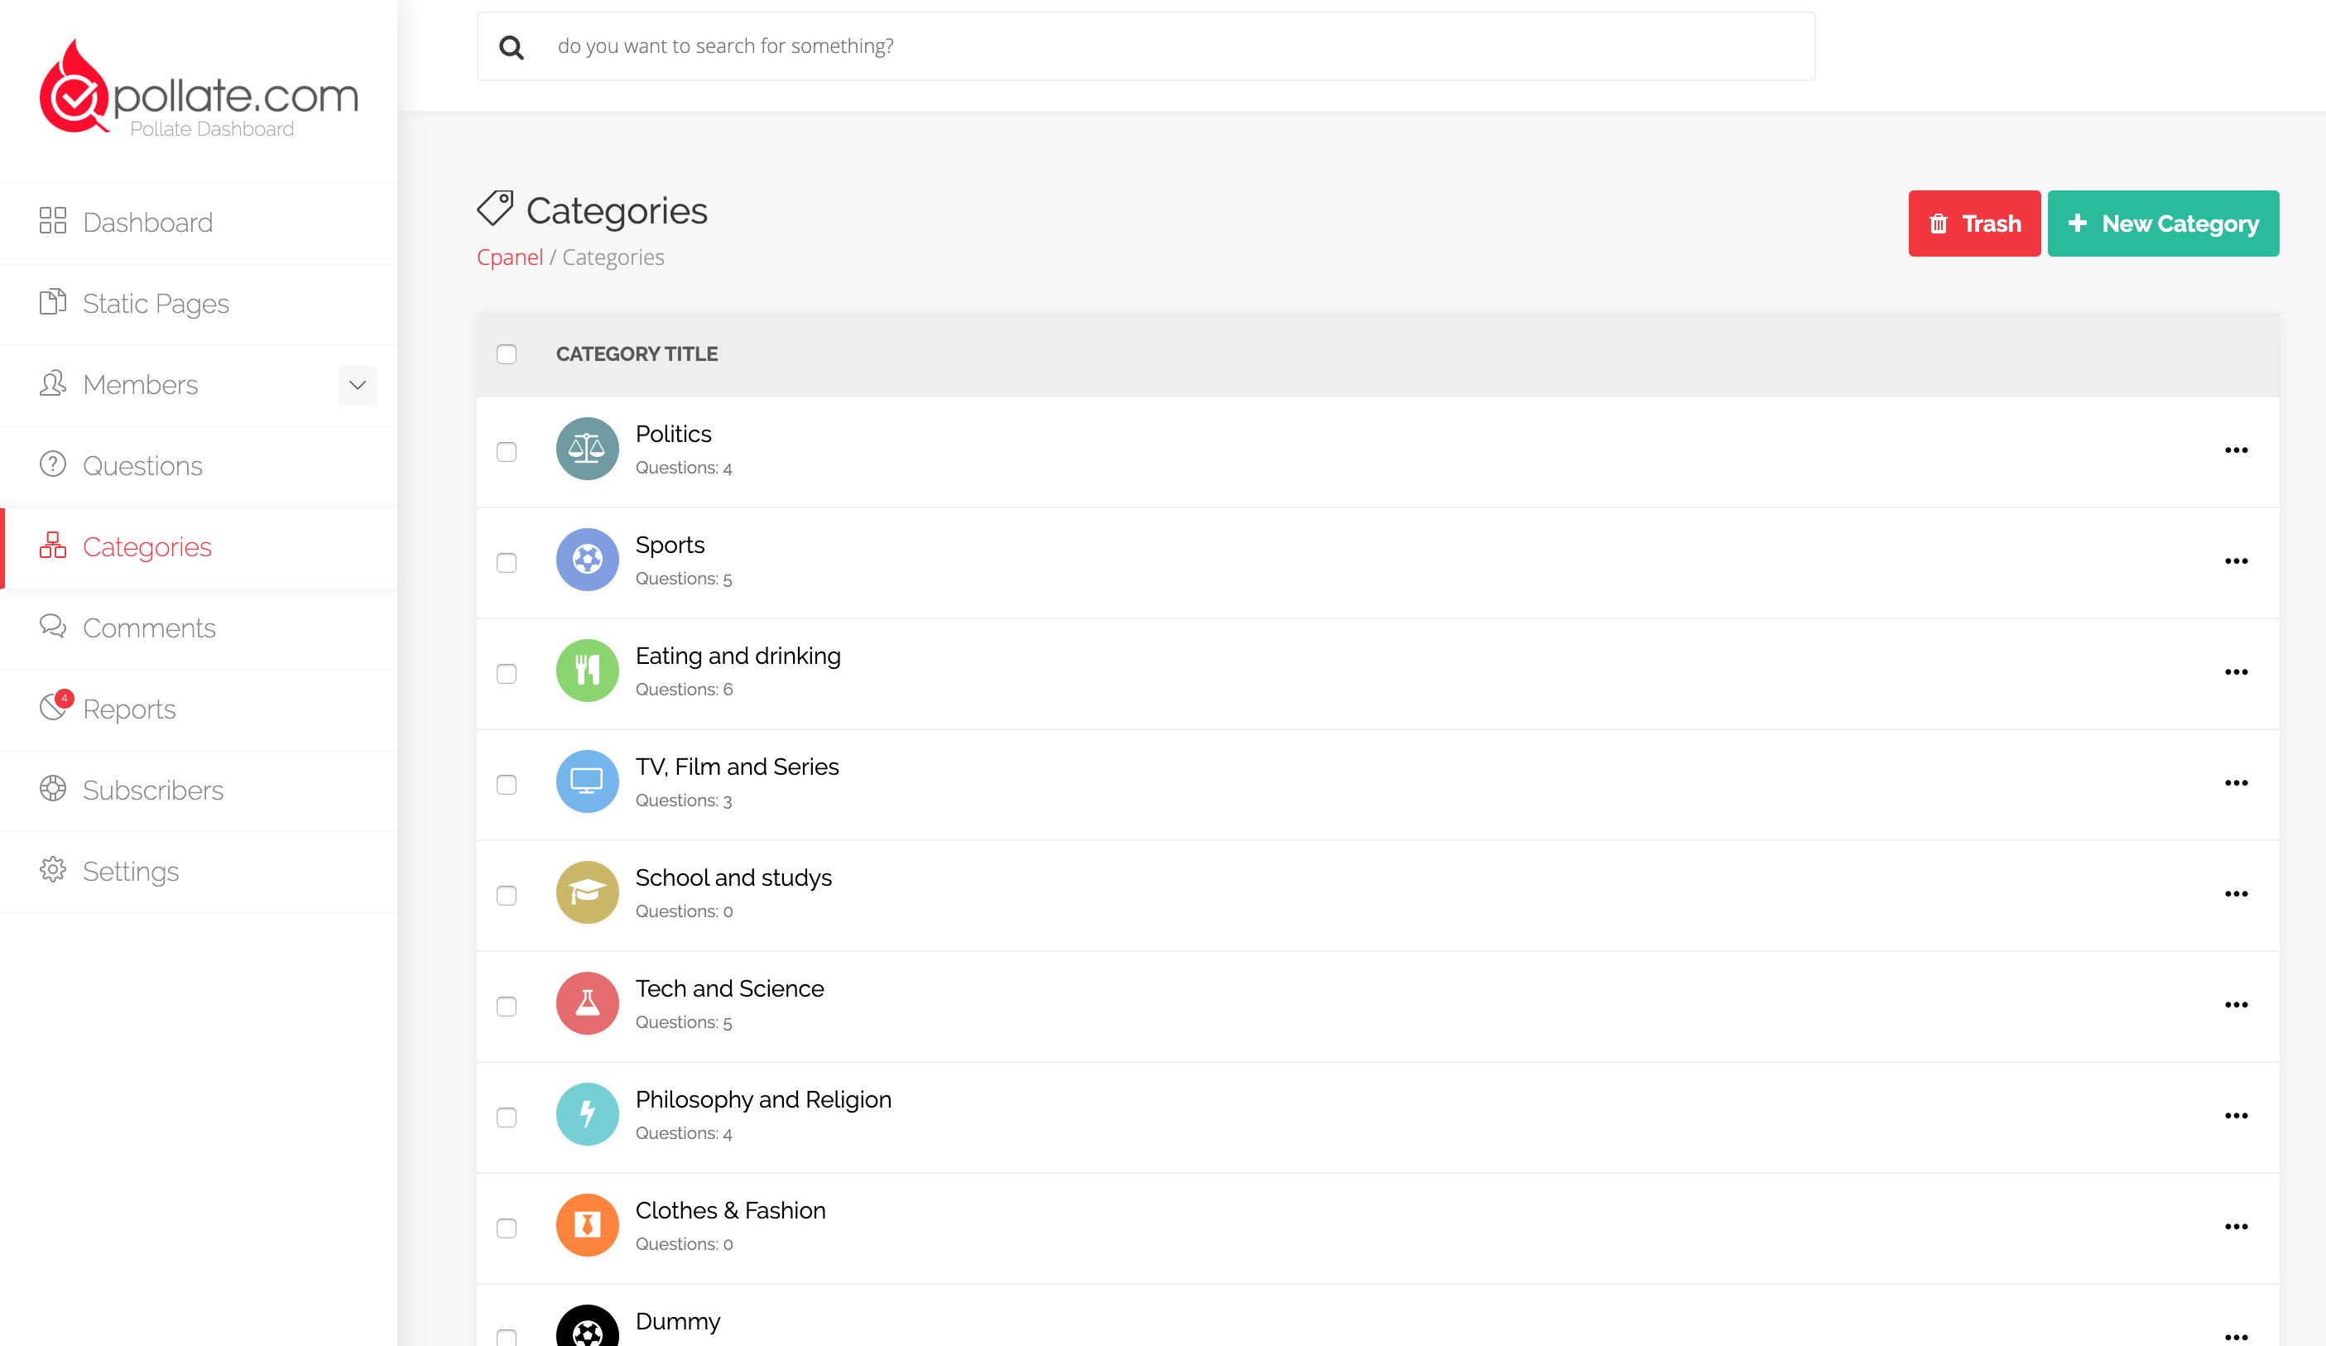The height and width of the screenshot is (1346, 2326).
Task: Open options menu for Eating and drinking
Action: coord(2236,672)
